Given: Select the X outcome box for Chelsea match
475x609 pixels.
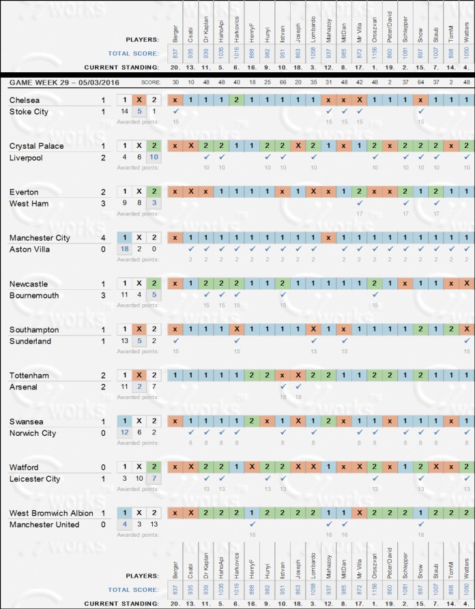Looking at the screenshot, I should pyautogui.click(x=139, y=100).
